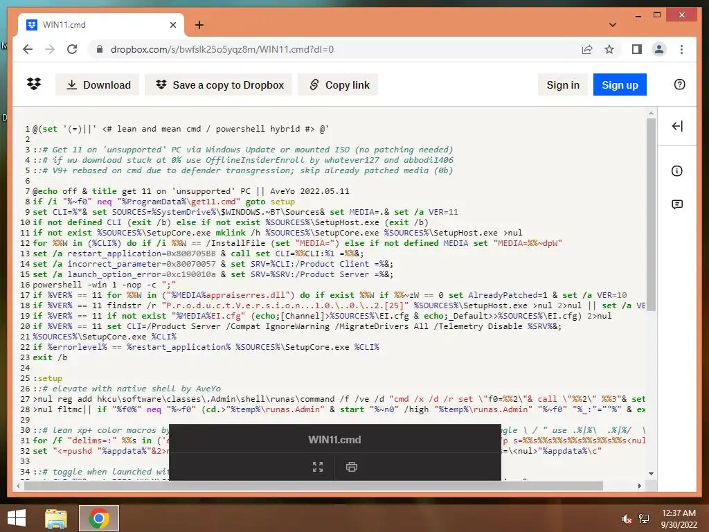Select the WIN11.cmd browser tab
The height and width of the screenshot is (532, 709).
tap(101, 25)
